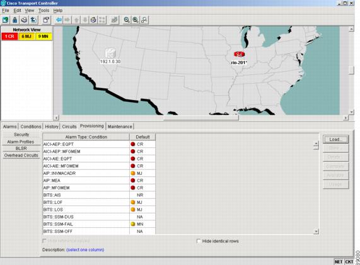This screenshot has width=360, height=265.
Task: Zoom in on the map
Action: click(x=136, y=20)
